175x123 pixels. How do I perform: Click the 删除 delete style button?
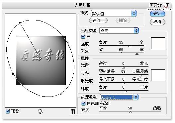pyautogui.click(x=123, y=20)
